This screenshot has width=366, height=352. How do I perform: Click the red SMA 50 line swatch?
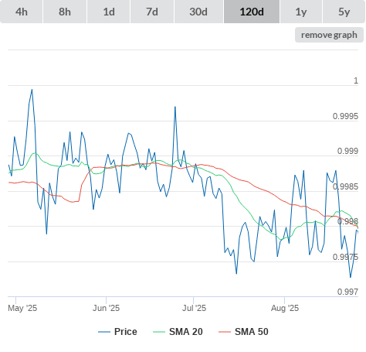point(225,332)
